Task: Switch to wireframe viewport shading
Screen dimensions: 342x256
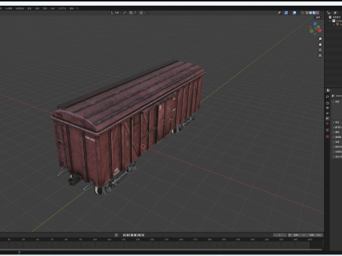Action: [307, 13]
